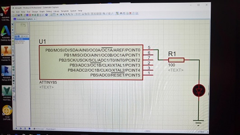240x135 pixels.
Task: Open the PCB Layout module icon
Action: pyautogui.click(x=30, y=15)
